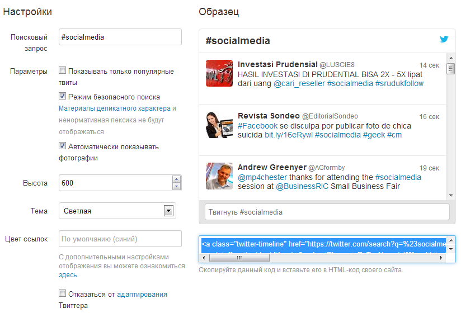The image size is (461, 313).
Task: Open Investasi Prudensial profile name
Action: pos(277,64)
